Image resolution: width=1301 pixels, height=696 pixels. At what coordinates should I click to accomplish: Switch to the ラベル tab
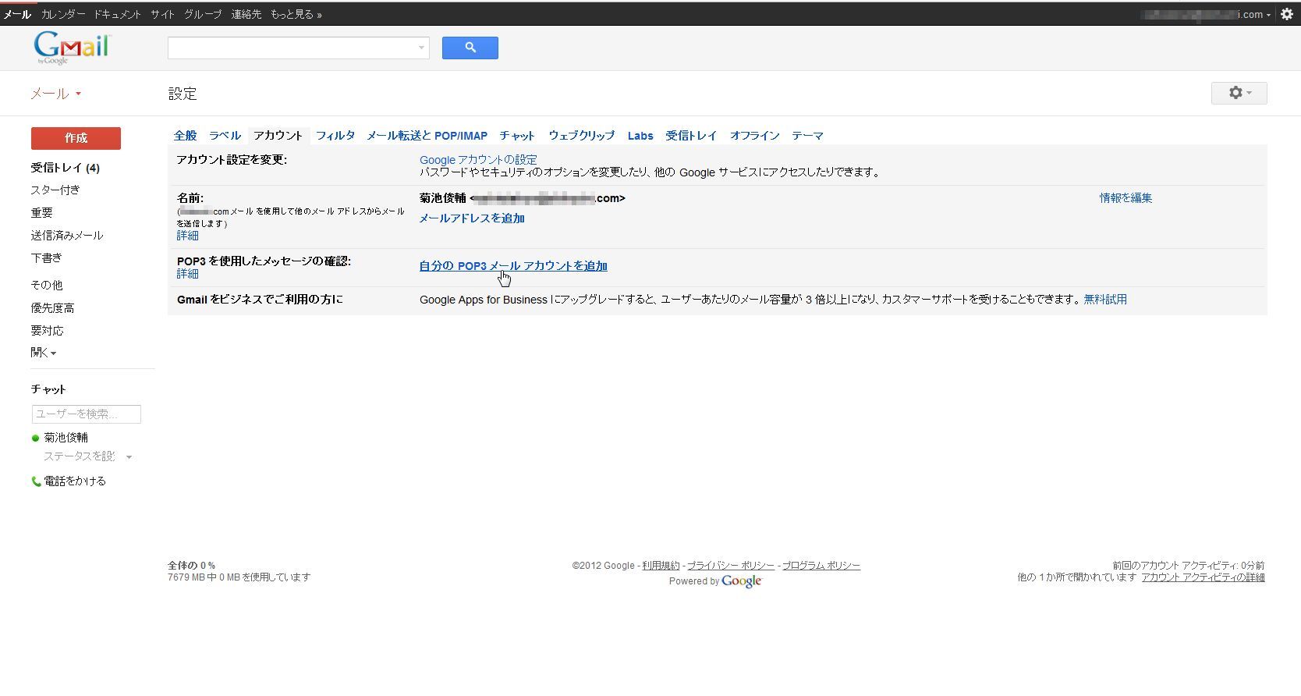pyautogui.click(x=225, y=136)
